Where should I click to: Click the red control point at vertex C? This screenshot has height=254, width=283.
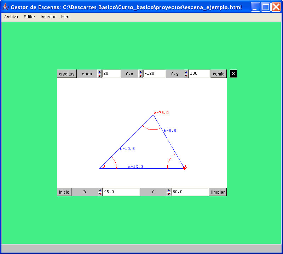(184, 168)
